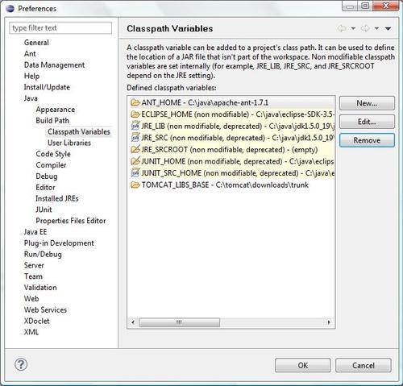Image resolution: width=403 pixels, height=386 pixels.
Task: Click the forward navigation arrow icon
Action: click(x=365, y=28)
